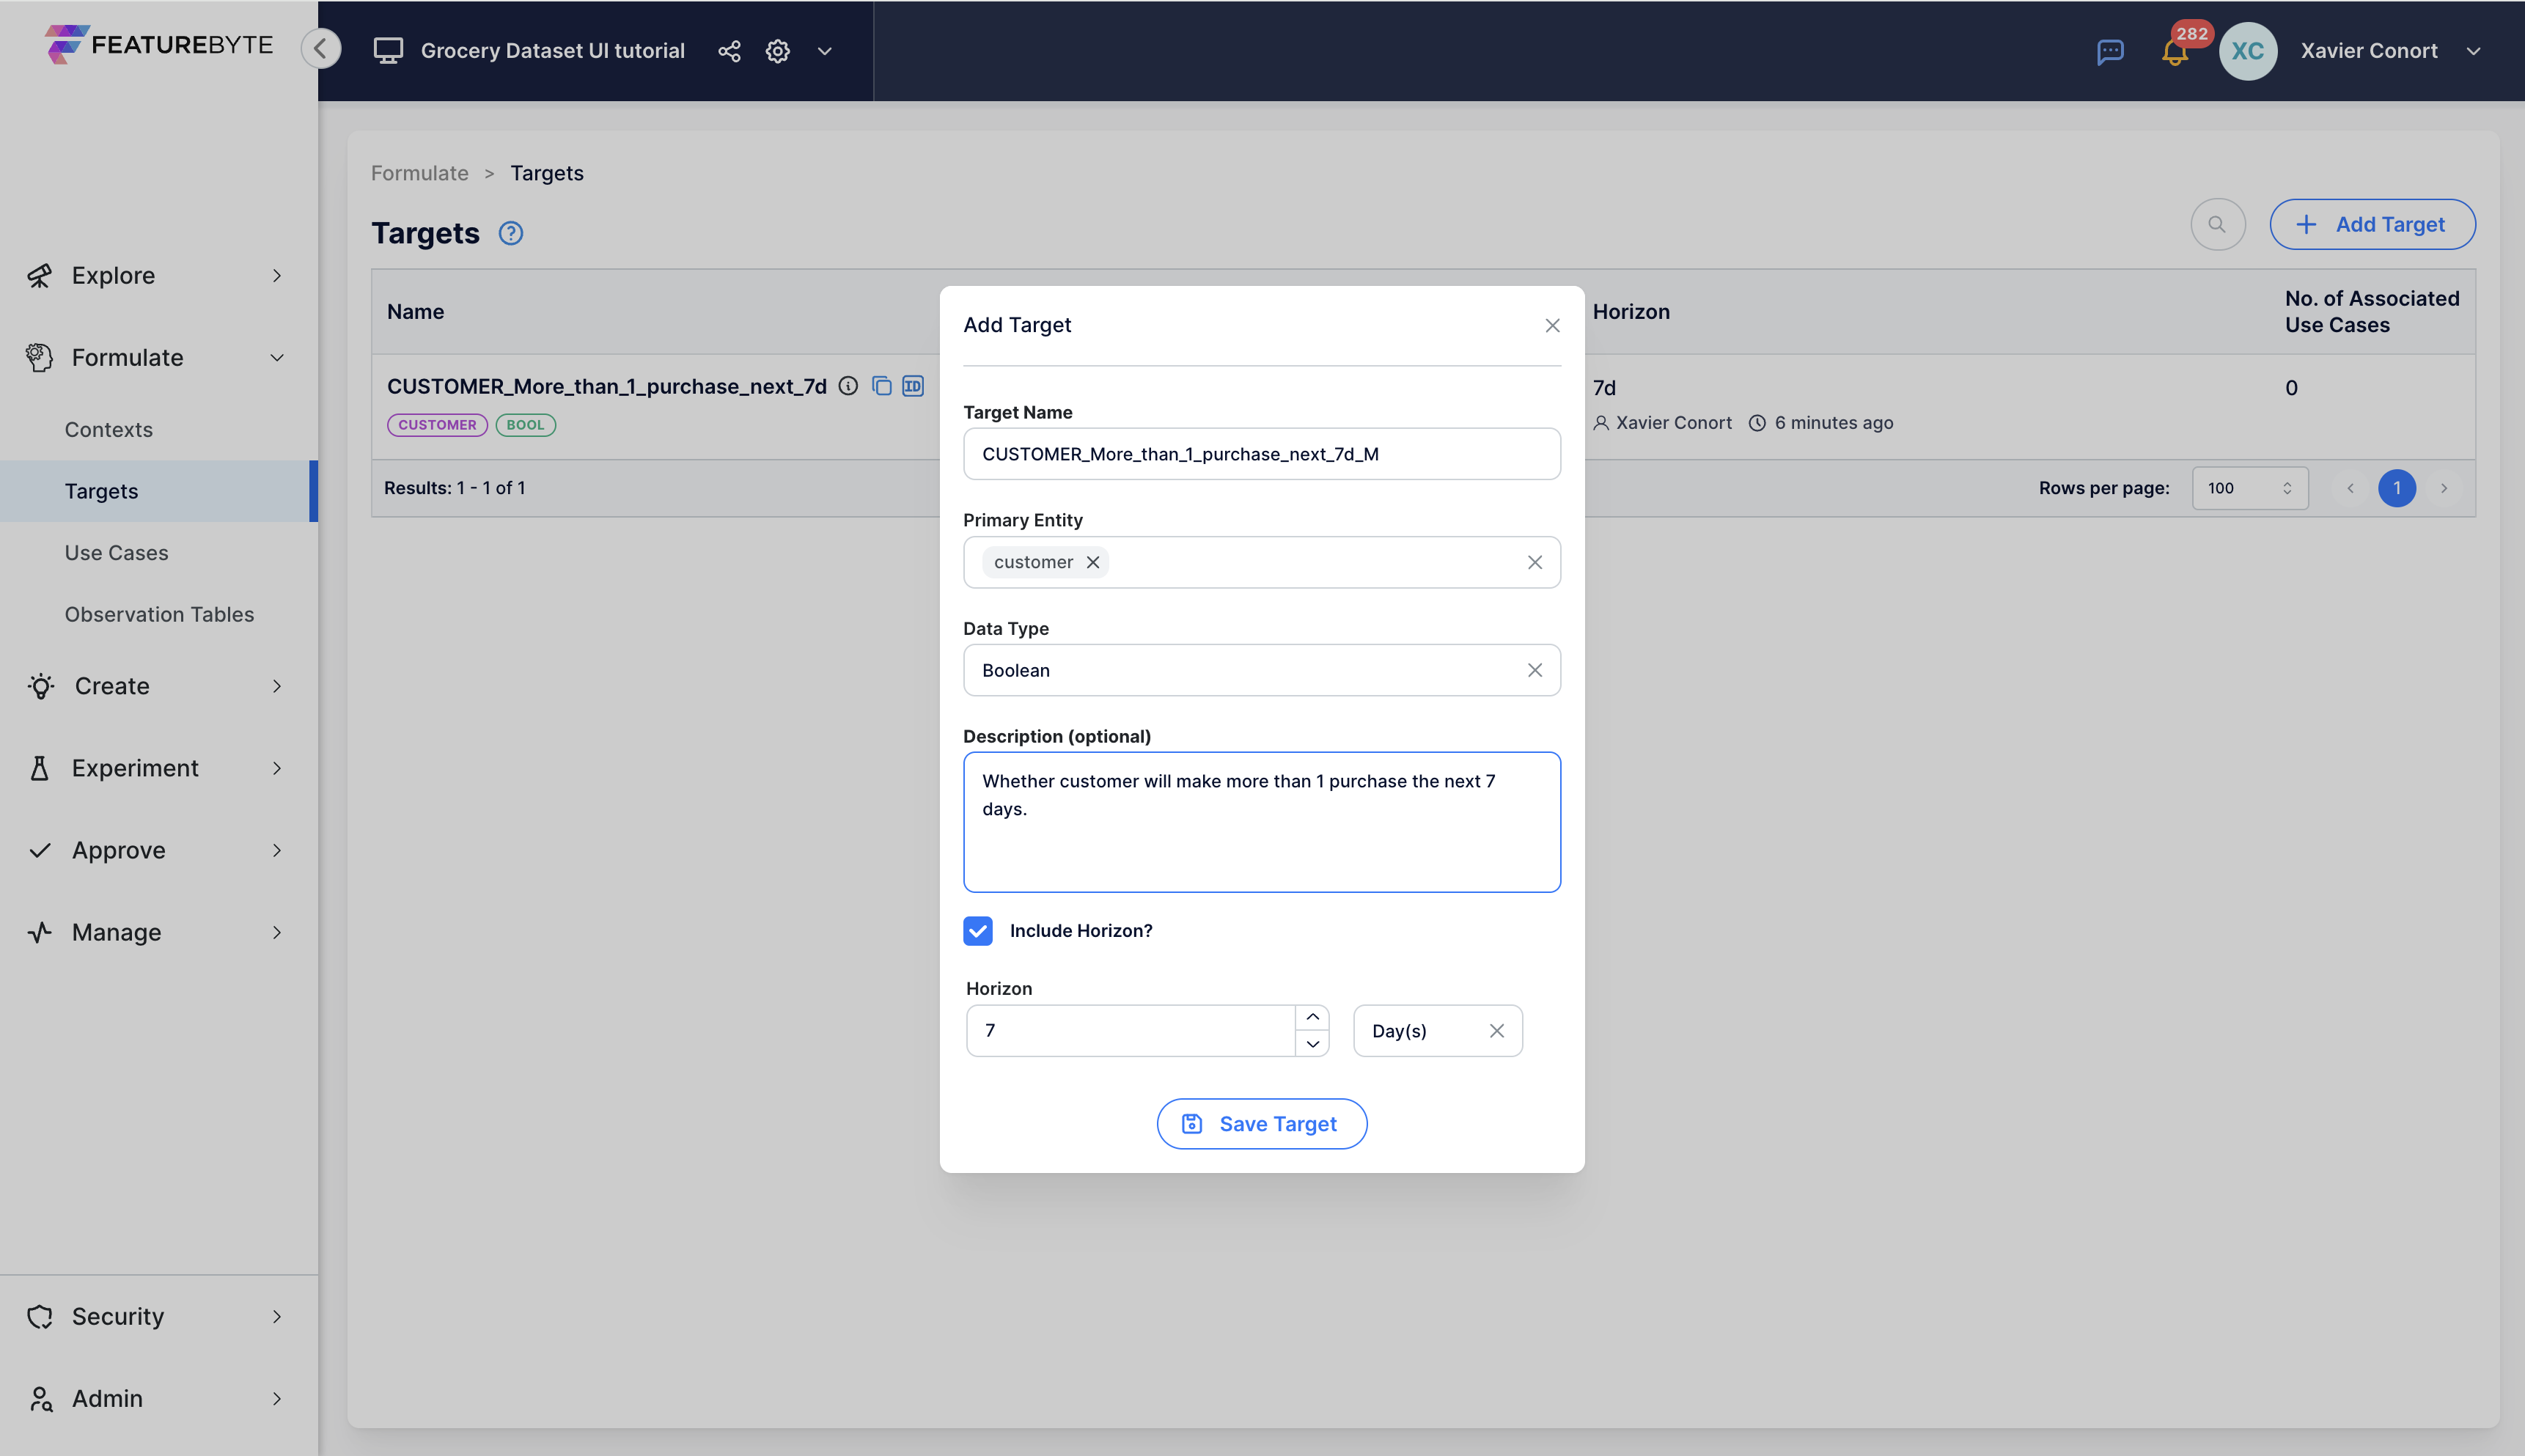
Task: Select the Use Cases menu item
Action: [116, 551]
